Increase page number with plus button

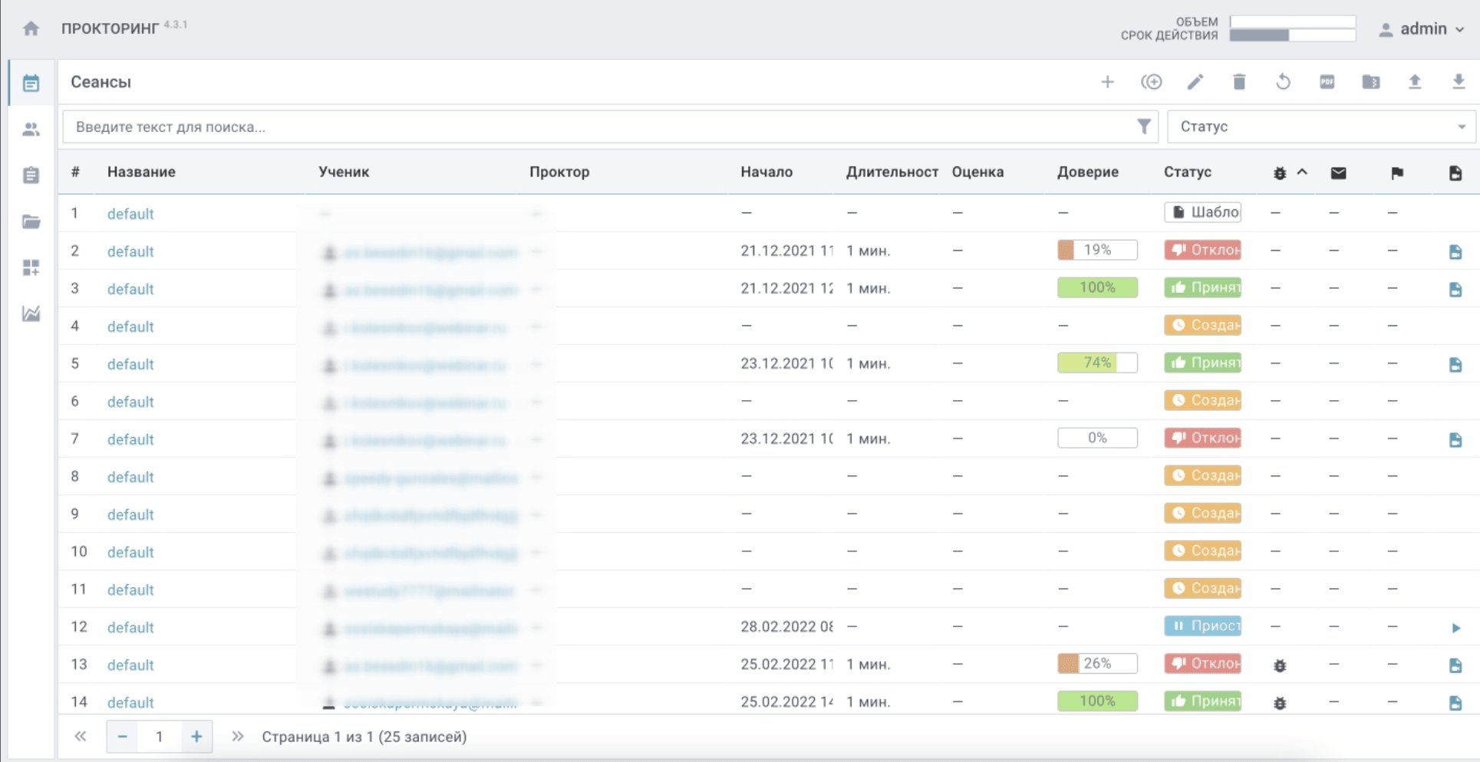pos(196,737)
